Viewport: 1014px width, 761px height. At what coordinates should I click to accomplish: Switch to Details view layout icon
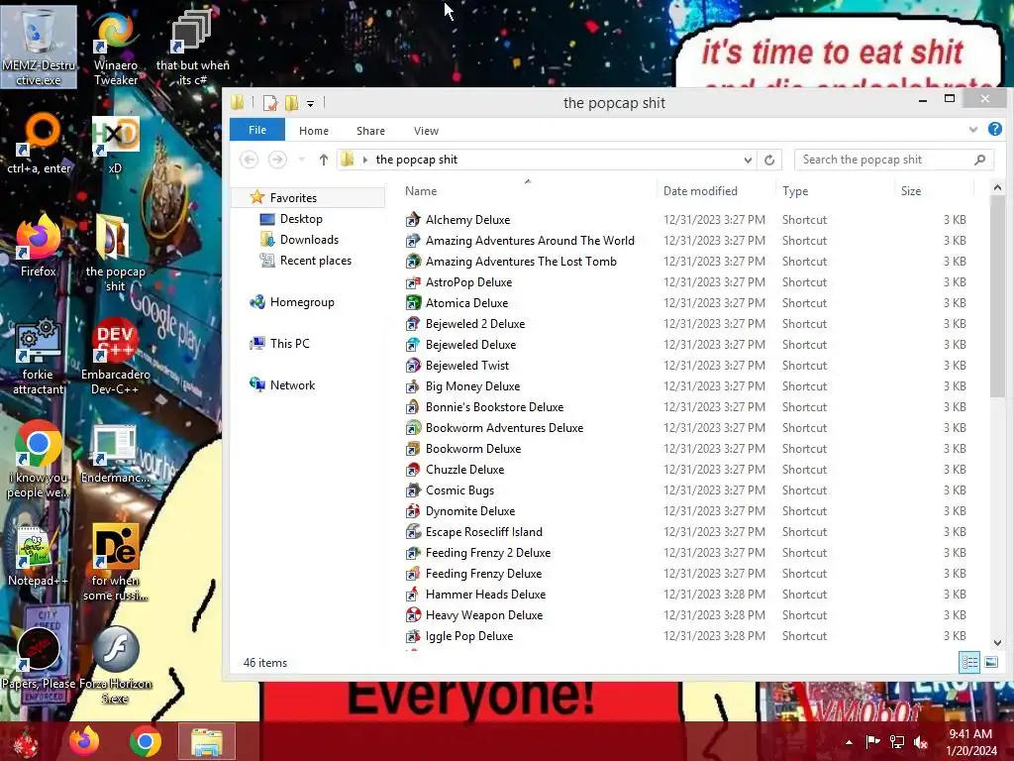[x=969, y=662]
